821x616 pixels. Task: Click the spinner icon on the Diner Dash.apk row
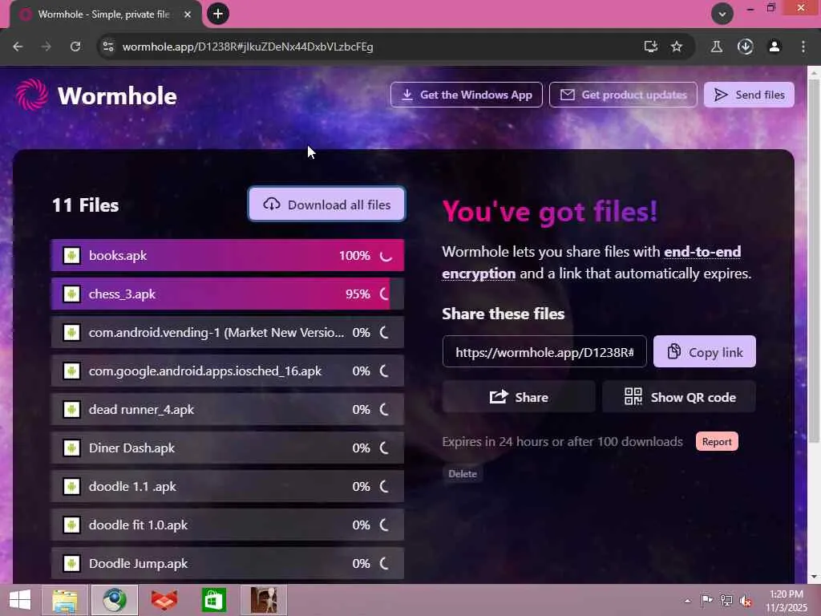pos(384,448)
